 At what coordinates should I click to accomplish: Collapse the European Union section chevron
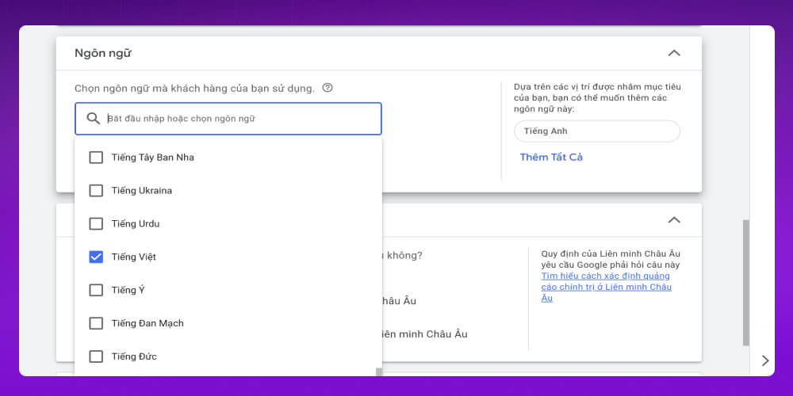click(674, 219)
